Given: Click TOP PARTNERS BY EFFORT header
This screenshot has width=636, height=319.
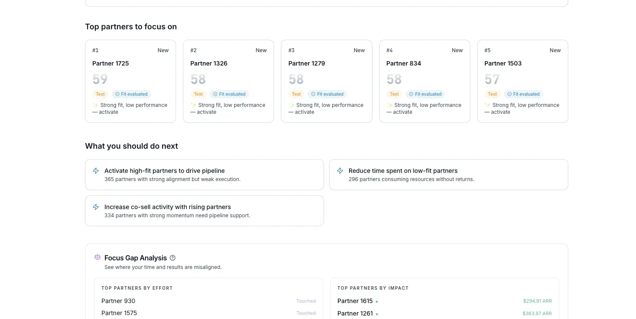Looking at the screenshot, I should pos(137,288).
